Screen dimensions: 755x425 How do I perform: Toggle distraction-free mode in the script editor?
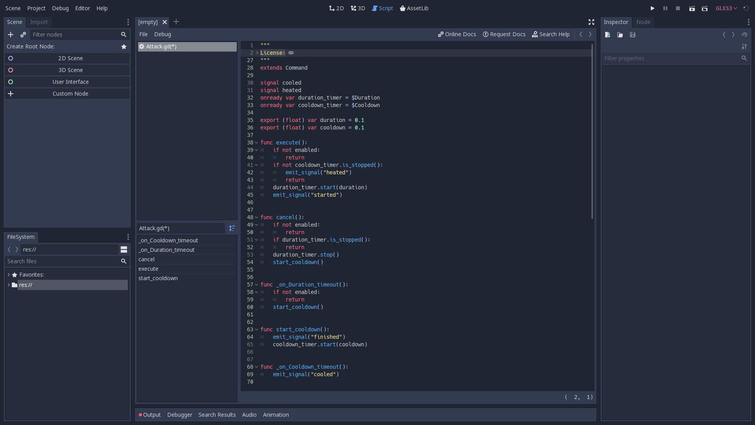click(x=591, y=22)
